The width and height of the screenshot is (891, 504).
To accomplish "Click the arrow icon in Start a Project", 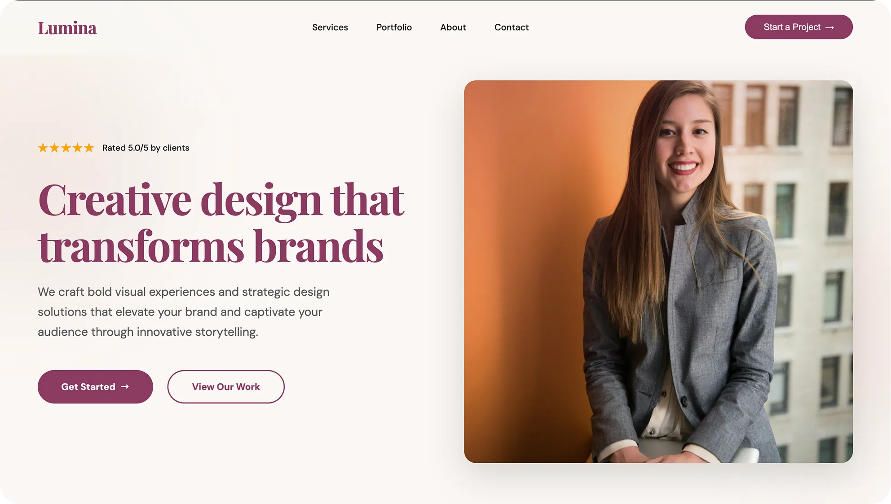I will click(x=829, y=27).
